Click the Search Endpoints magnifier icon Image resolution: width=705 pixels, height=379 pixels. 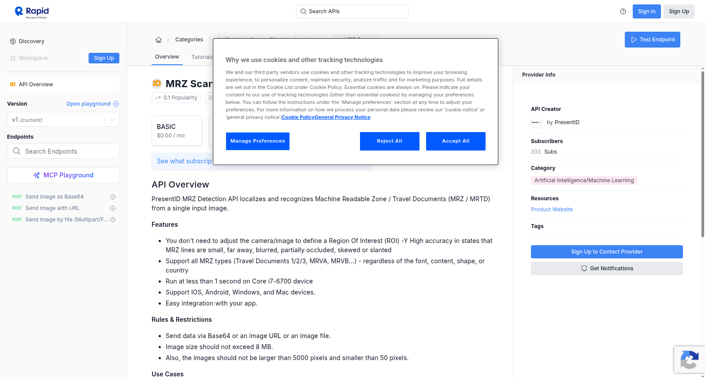click(17, 151)
